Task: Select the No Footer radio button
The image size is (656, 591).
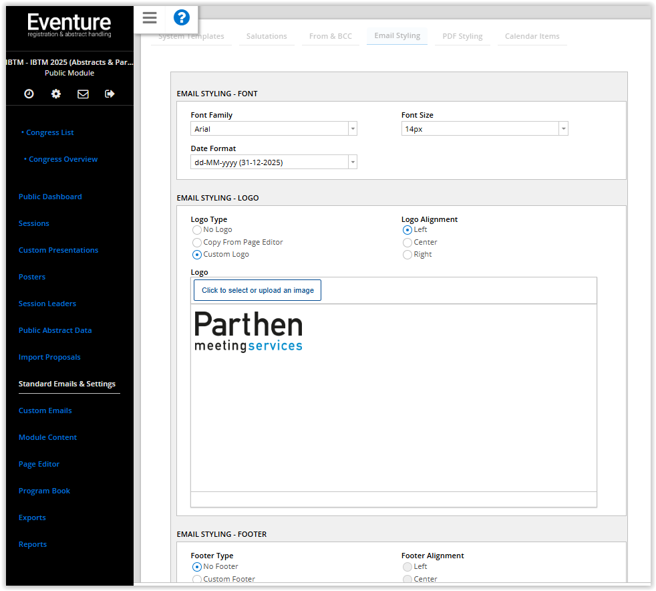Action: (196, 567)
